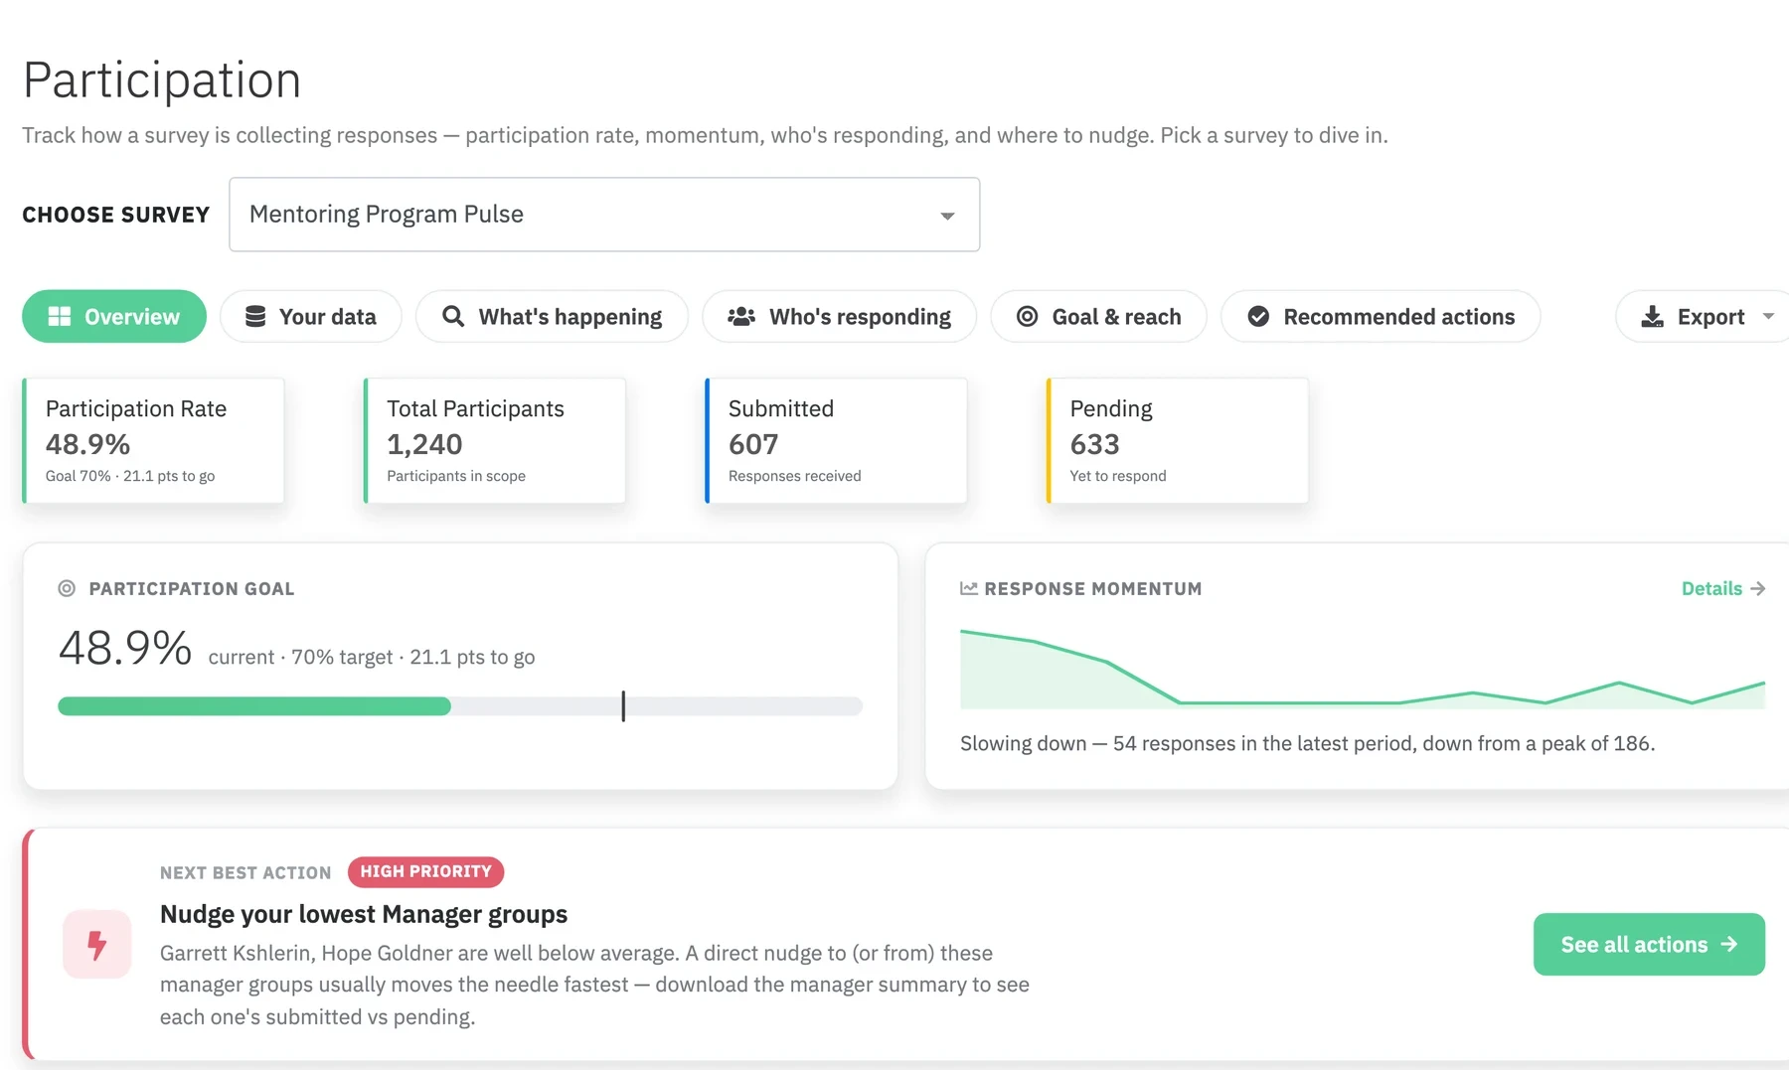This screenshot has width=1789, height=1070.
Task: Click the arrow next to Details
Action: pyautogui.click(x=1758, y=588)
